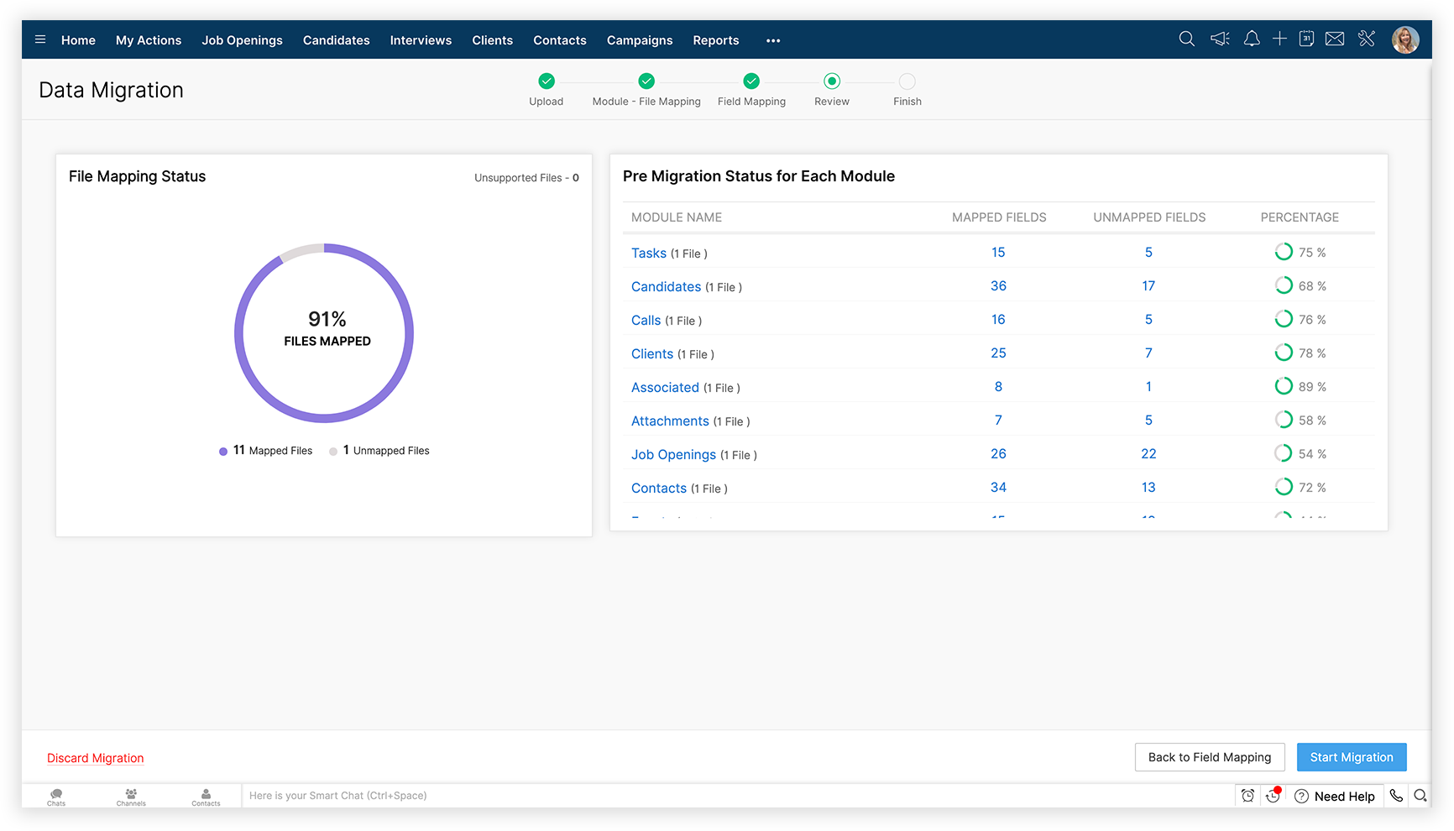The height and width of the screenshot is (831, 1454).
Task: Open the Candidates tab
Action: (x=336, y=40)
